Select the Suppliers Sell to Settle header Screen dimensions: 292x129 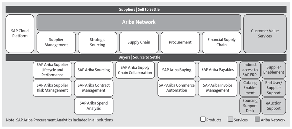tap(146, 9)
